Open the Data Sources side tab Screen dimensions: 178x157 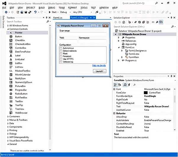pos(3,22)
